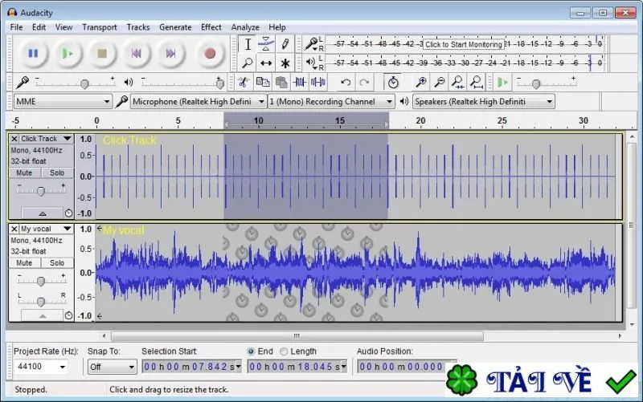The image size is (643, 402).
Task: Mute the Click Track
Action: tap(24, 173)
